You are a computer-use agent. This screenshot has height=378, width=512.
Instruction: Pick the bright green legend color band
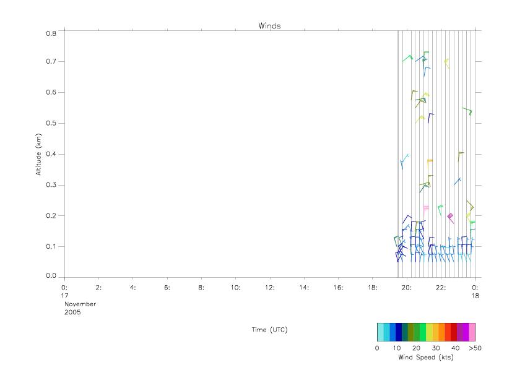[x=423, y=332]
